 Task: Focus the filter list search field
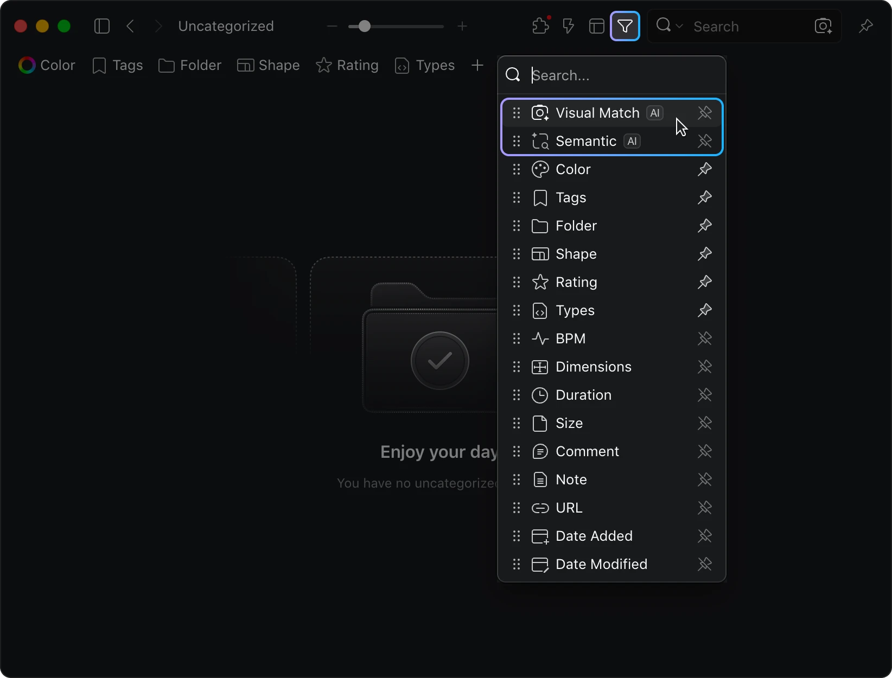pos(624,75)
